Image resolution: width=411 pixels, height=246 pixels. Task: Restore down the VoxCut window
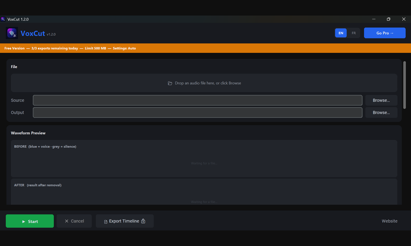(389, 19)
